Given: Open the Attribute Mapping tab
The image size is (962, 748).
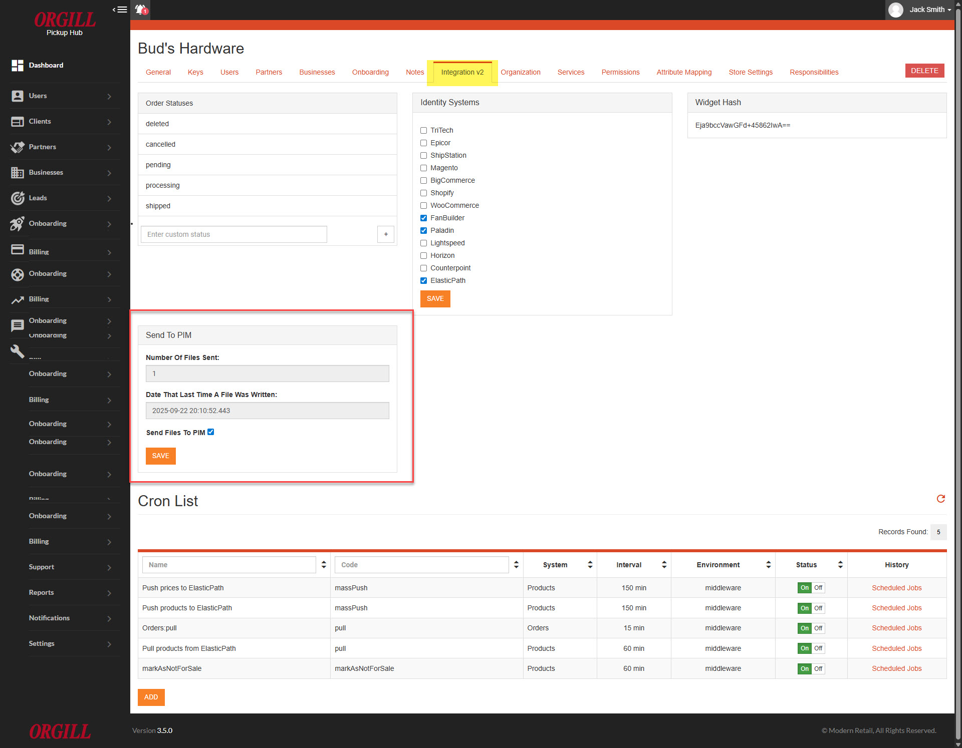Looking at the screenshot, I should coord(684,72).
